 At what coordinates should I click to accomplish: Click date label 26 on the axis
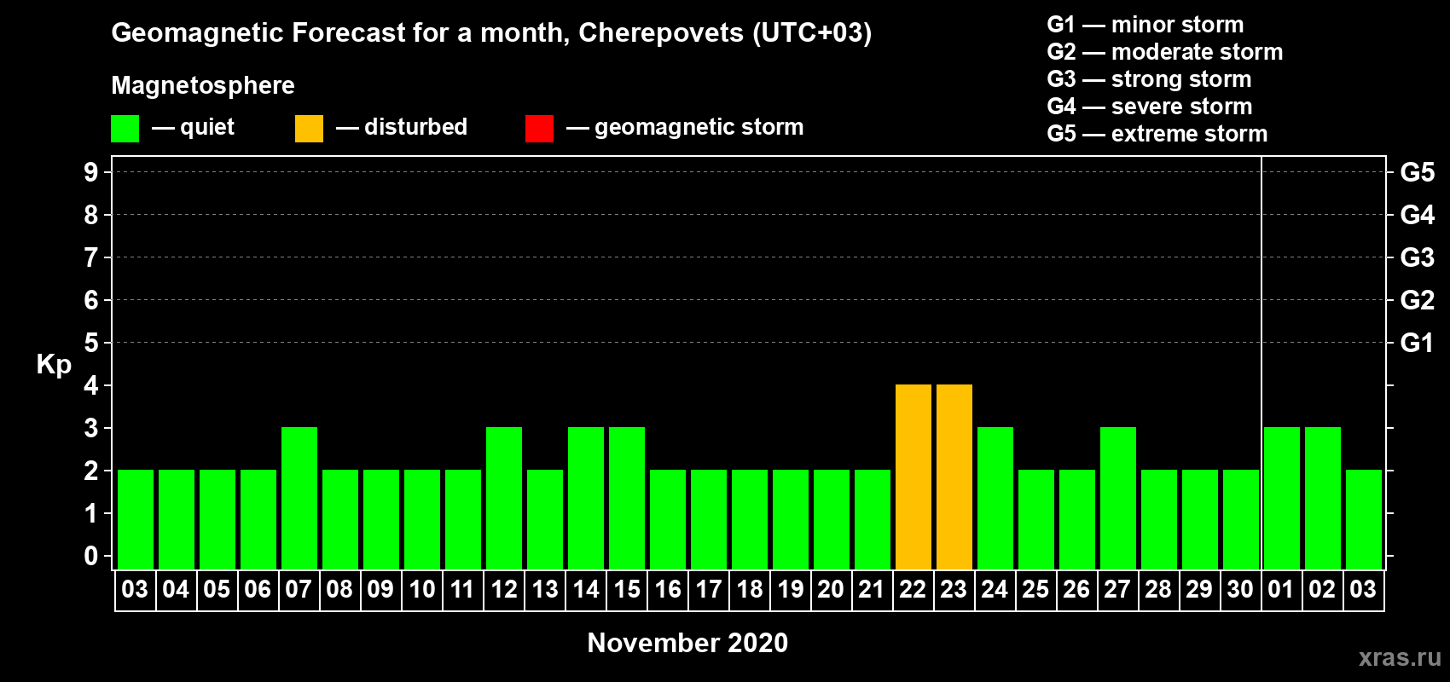coord(1077,590)
